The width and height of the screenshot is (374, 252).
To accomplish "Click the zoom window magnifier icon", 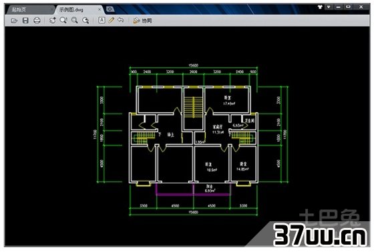I will 63,20.
